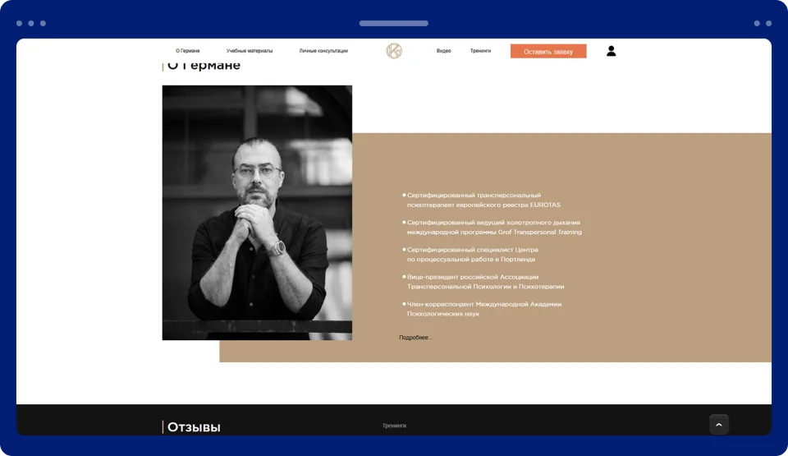Click the round site logo in header
788x456 pixels.
coord(394,51)
